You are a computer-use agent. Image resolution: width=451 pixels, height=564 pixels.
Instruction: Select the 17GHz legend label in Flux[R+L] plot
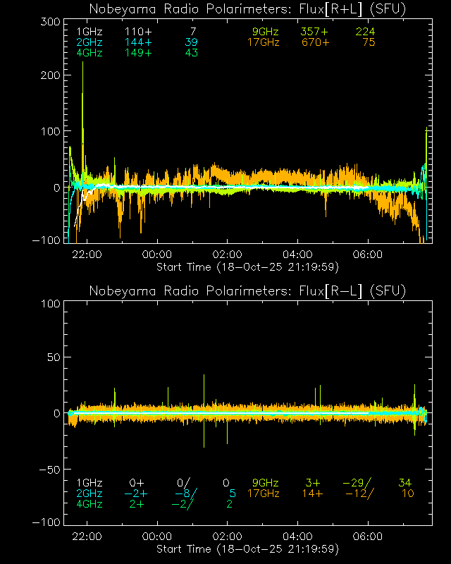tap(263, 43)
